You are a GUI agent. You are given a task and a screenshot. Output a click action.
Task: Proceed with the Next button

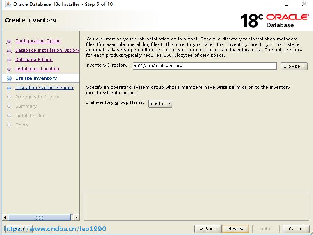[236, 229]
